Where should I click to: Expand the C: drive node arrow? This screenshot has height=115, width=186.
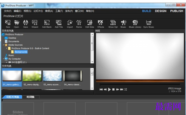[6, 62]
